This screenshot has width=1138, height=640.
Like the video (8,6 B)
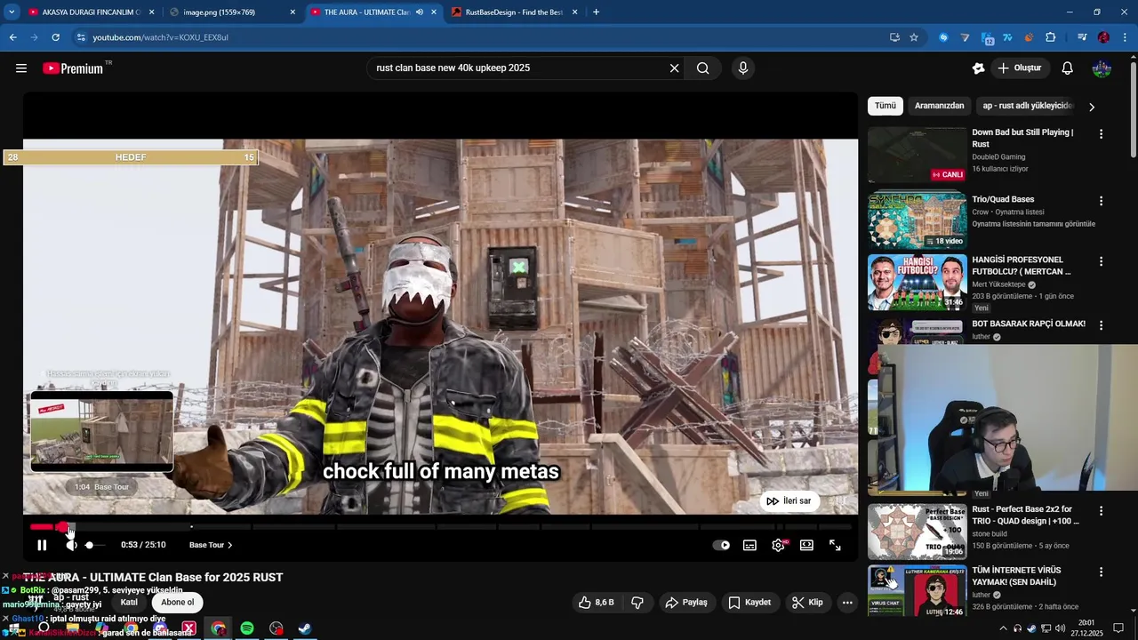pyautogui.click(x=597, y=603)
